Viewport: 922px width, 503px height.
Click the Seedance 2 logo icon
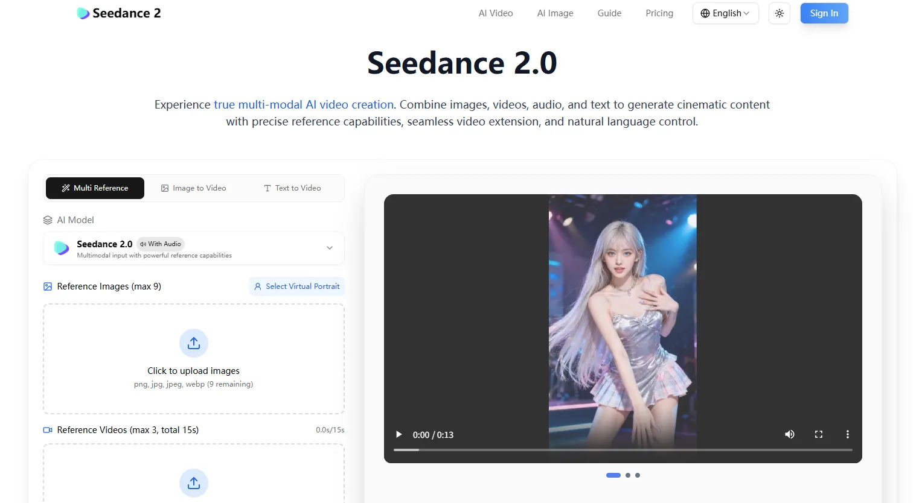83,13
